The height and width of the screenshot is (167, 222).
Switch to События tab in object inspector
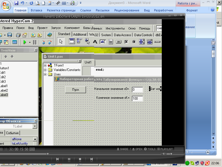pos(12,133)
